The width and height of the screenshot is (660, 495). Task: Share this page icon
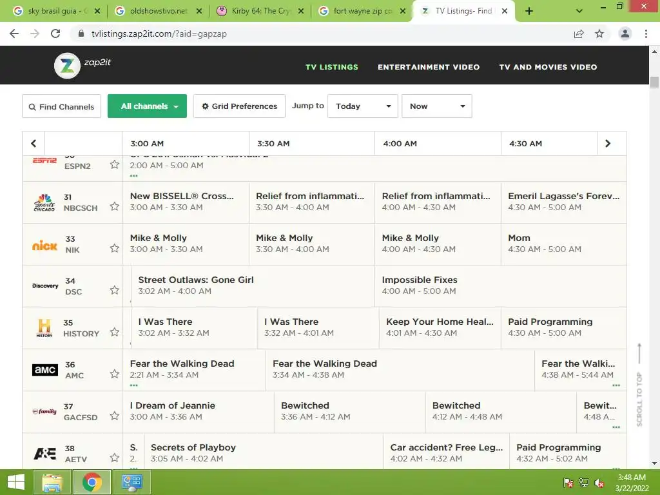(x=579, y=34)
